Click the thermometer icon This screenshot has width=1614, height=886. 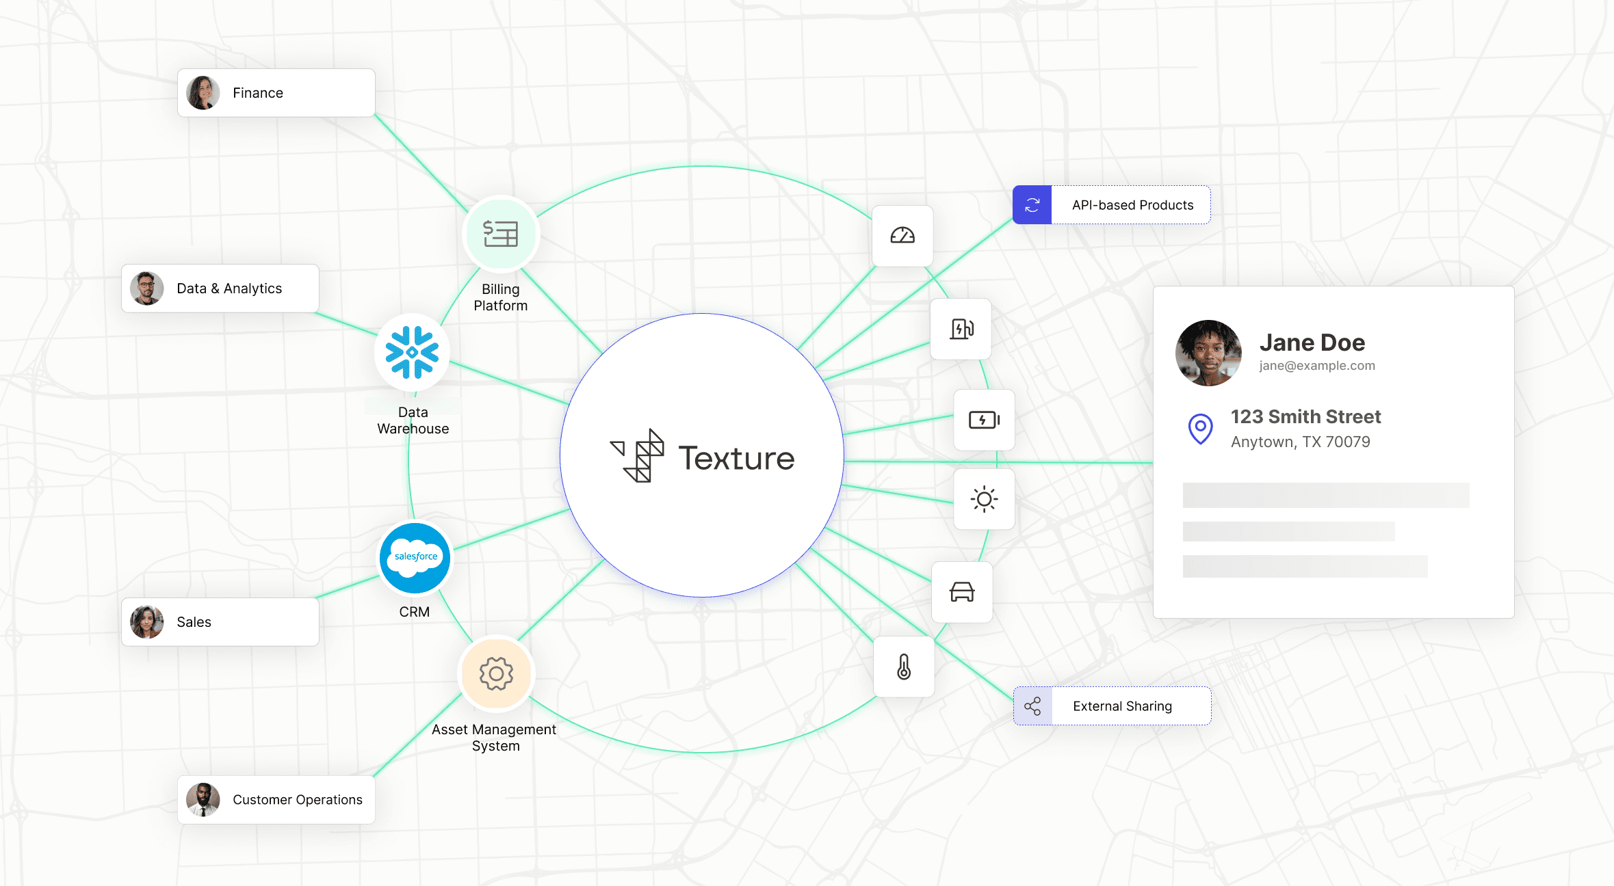tap(903, 667)
